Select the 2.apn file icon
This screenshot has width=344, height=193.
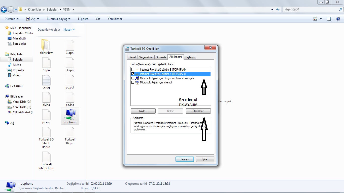tap(46, 63)
